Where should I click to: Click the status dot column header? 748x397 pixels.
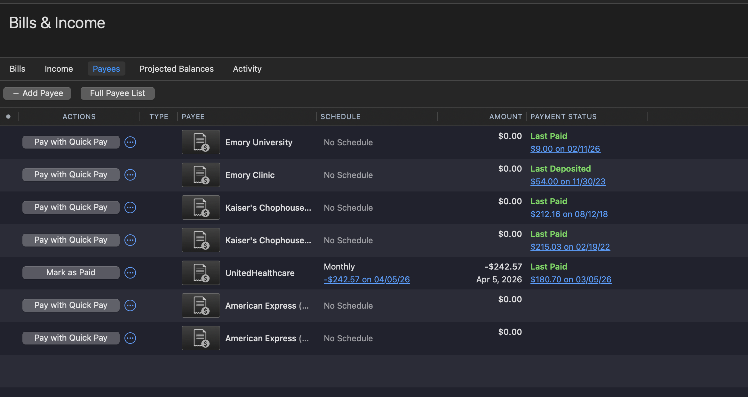click(x=8, y=117)
